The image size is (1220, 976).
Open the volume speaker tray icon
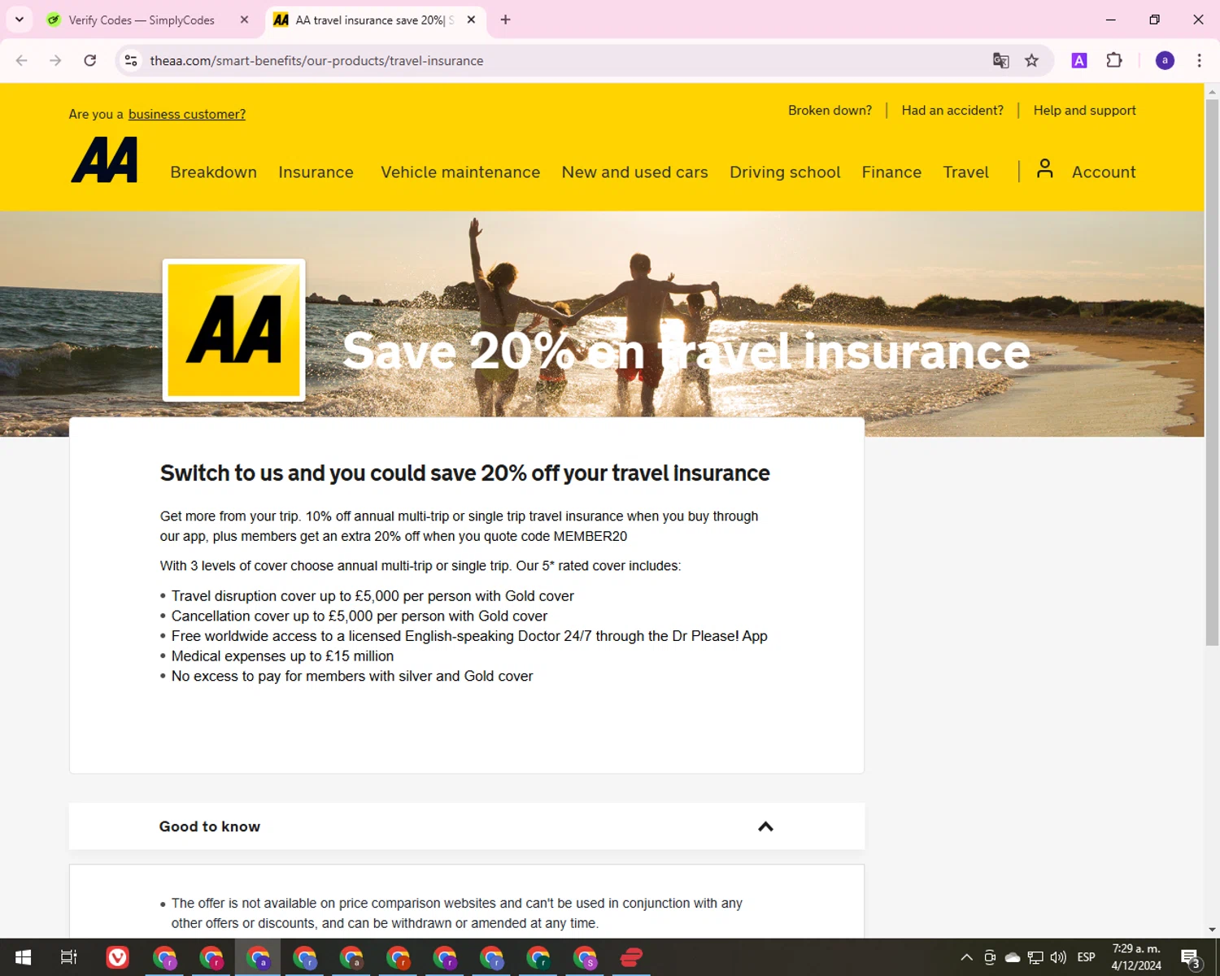[1058, 957]
